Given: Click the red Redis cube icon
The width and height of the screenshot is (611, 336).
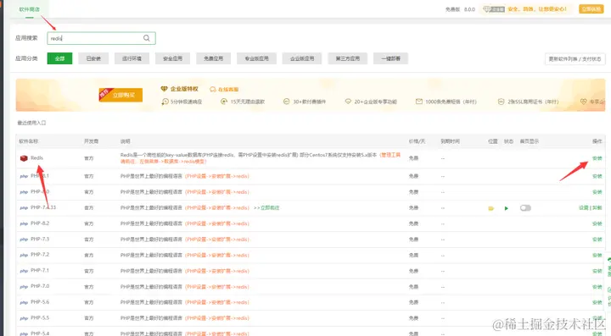Looking at the screenshot, I should 24,158.
